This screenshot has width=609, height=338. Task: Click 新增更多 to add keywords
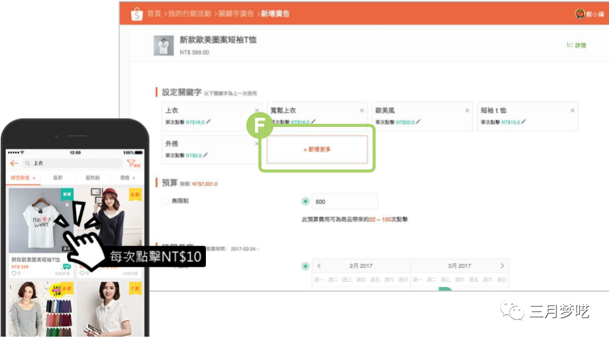pyautogui.click(x=317, y=149)
